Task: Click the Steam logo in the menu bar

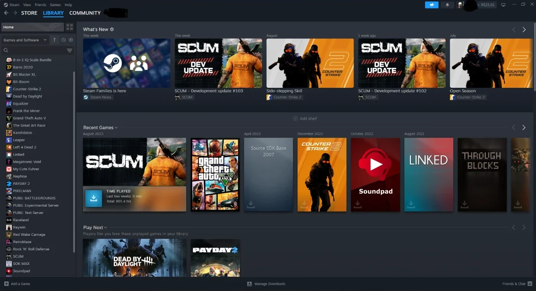Action: pos(6,5)
